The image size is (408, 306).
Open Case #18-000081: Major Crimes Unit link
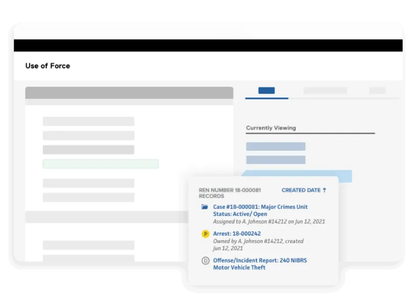[260, 207]
